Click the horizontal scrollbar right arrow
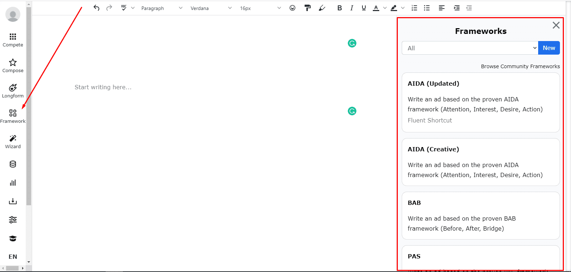The width and height of the screenshot is (571, 272). click(x=23, y=268)
